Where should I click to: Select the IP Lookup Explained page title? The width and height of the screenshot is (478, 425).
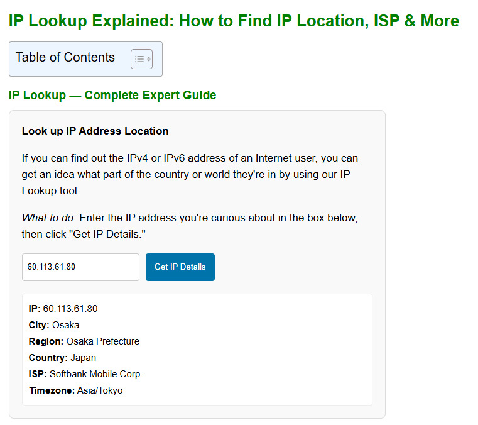[x=234, y=21]
